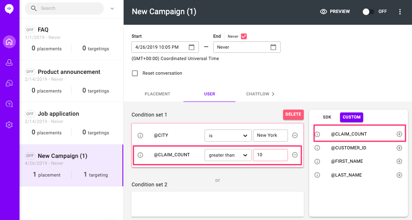Open the three-dot more options menu
Image resolution: width=412 pixels, height=220 pixels.
click(x=400, y=11)
